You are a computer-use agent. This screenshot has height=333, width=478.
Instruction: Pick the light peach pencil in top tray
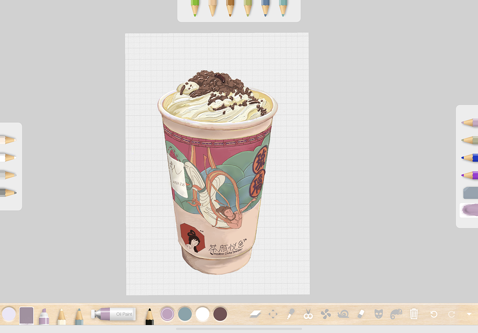point(212,7)
